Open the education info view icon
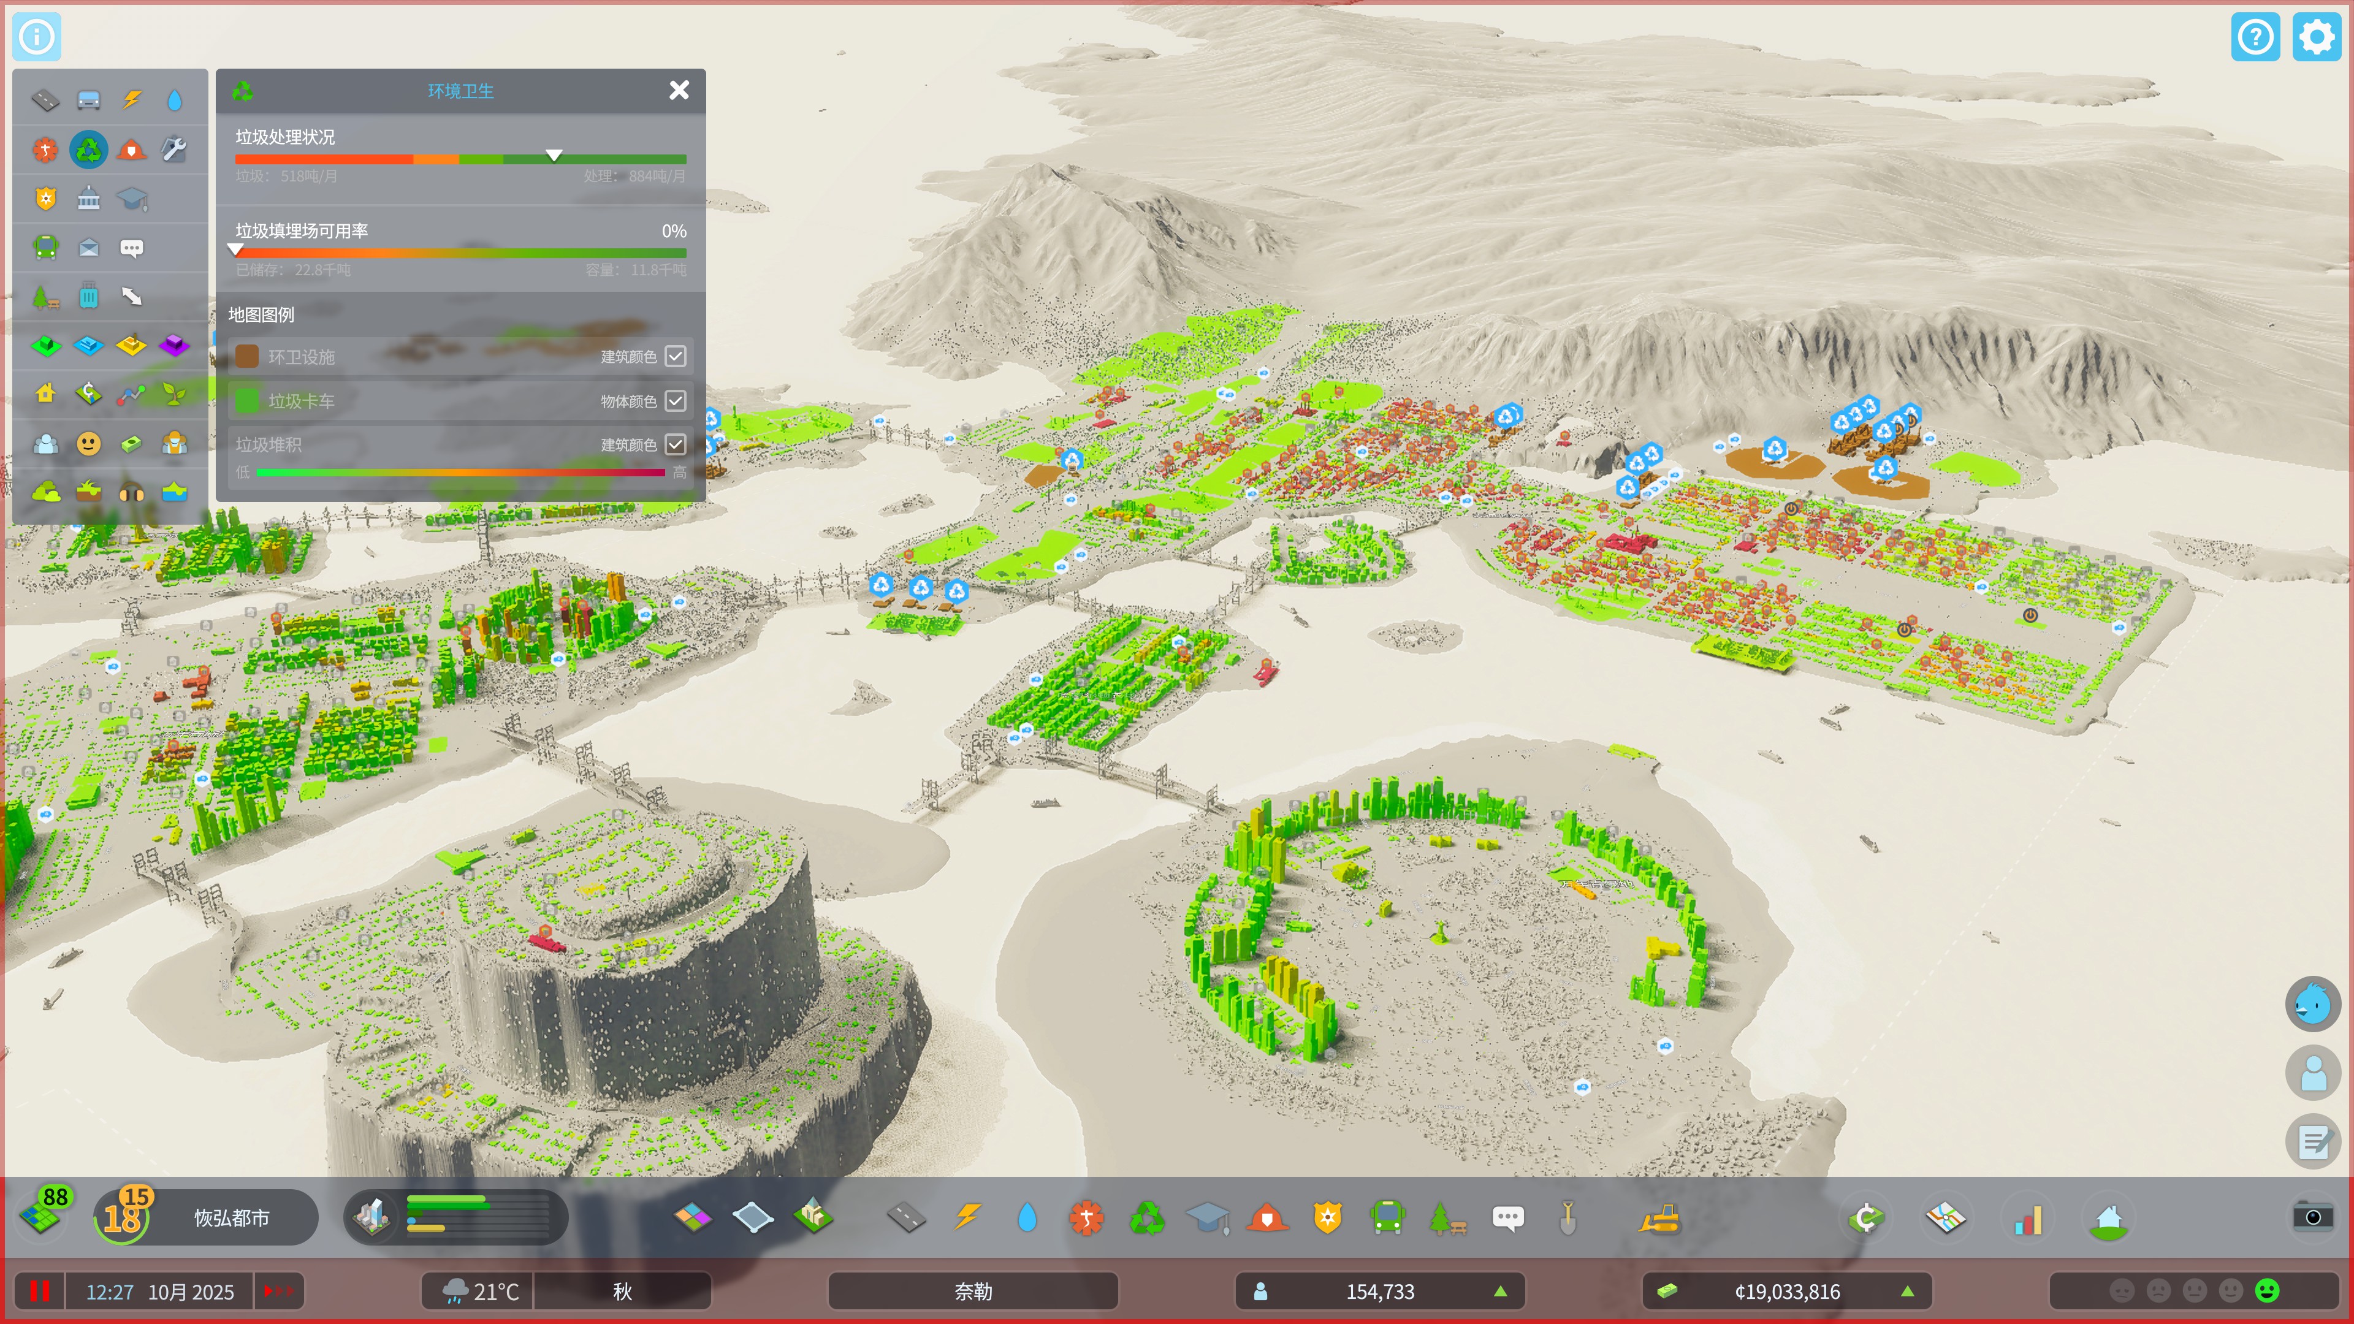This screenshot has width=2354, height=1324. coord(132,198)
